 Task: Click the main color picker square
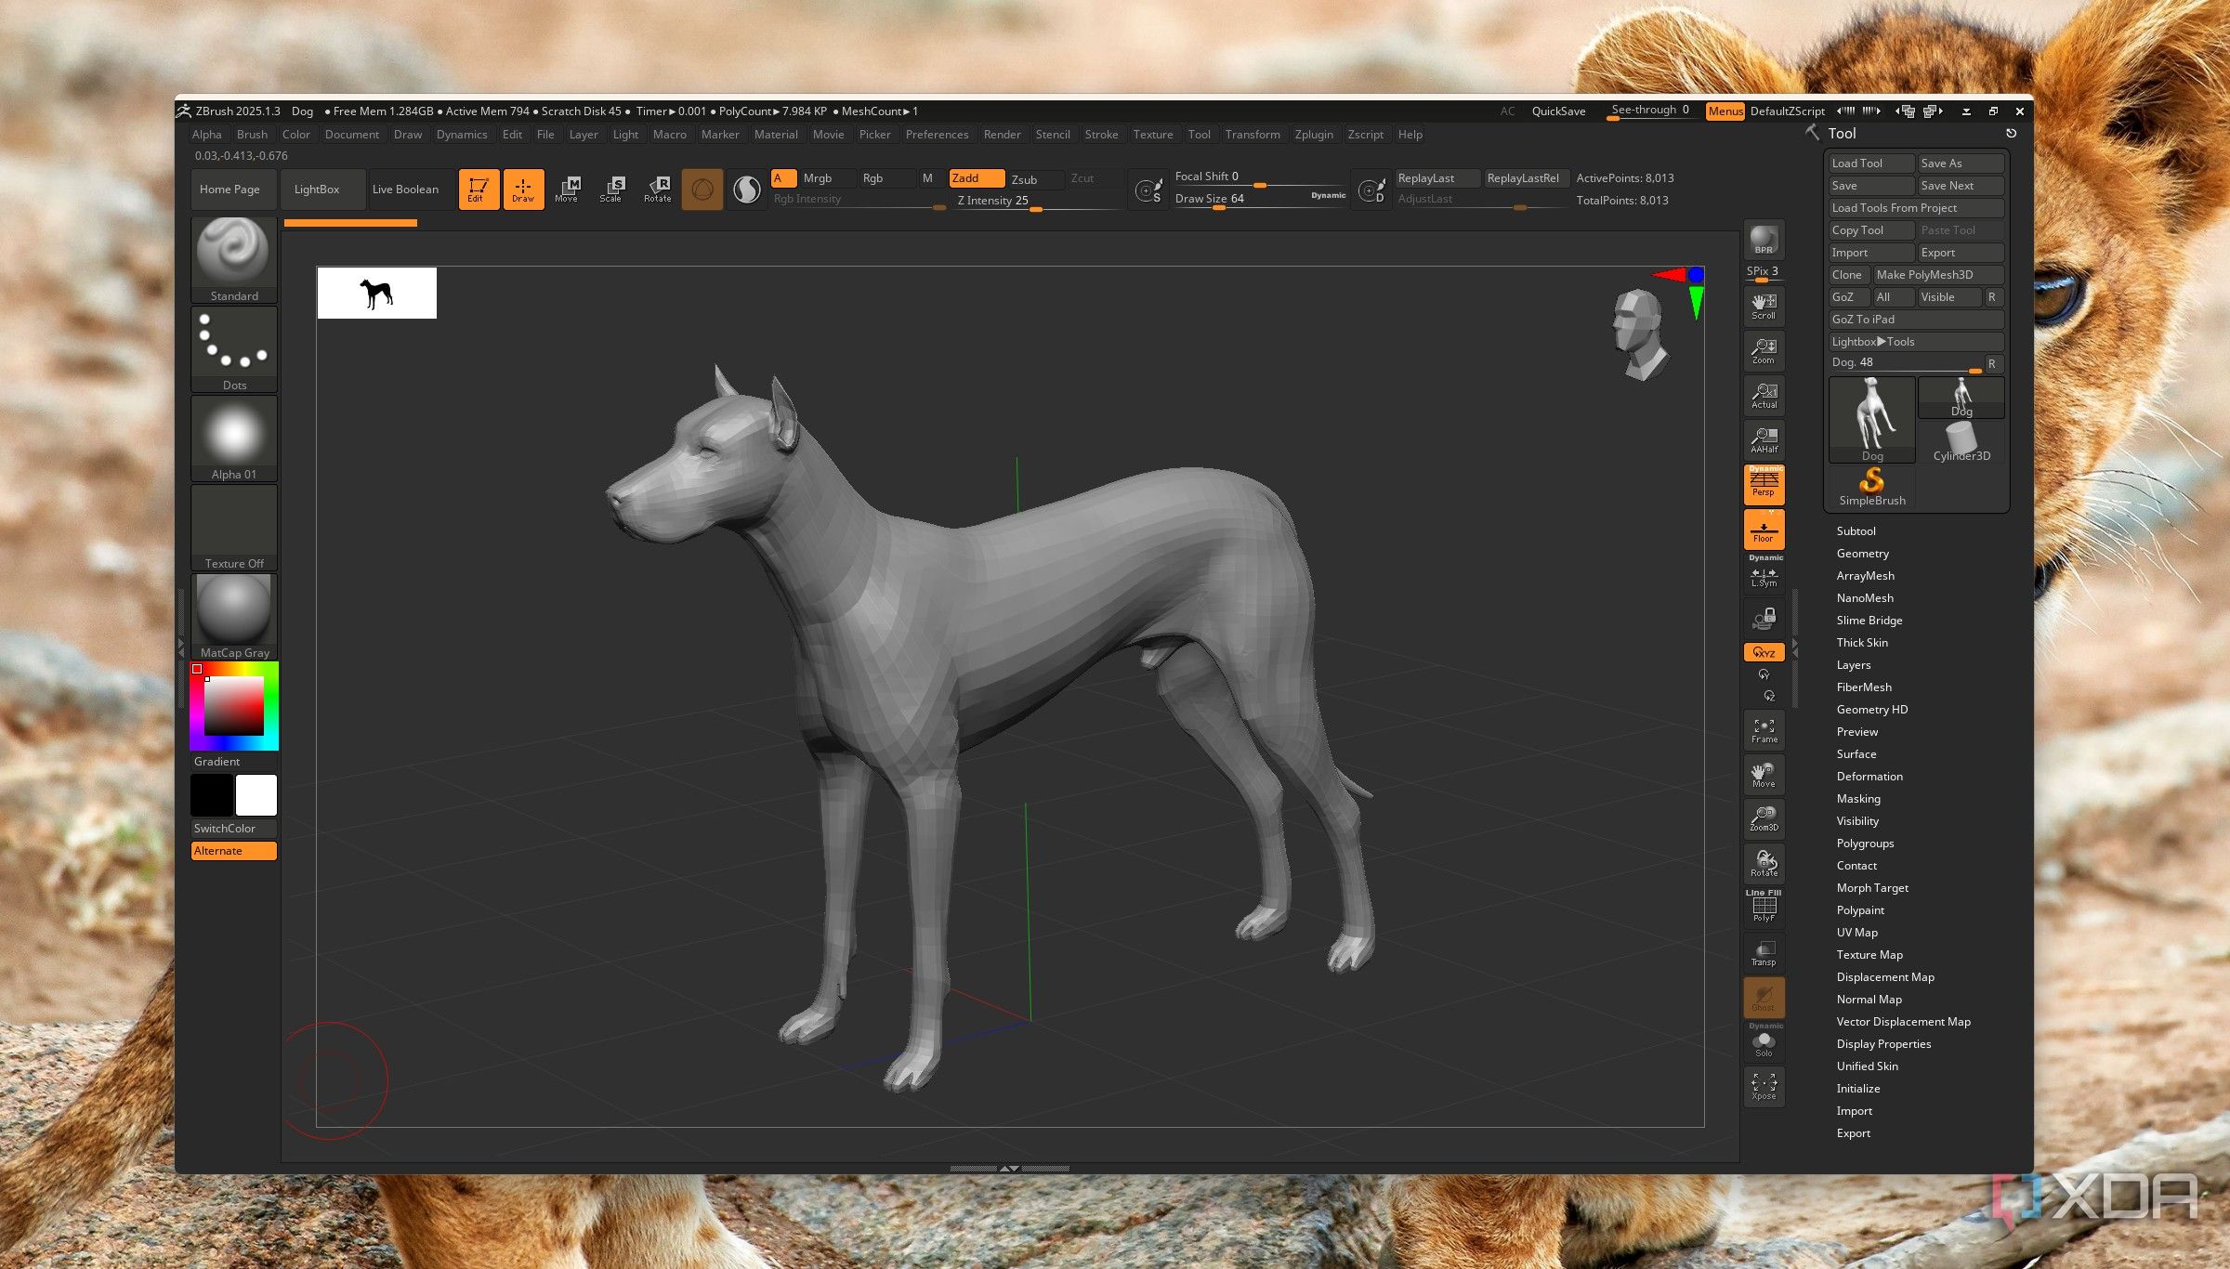click(x=234, y=706)
